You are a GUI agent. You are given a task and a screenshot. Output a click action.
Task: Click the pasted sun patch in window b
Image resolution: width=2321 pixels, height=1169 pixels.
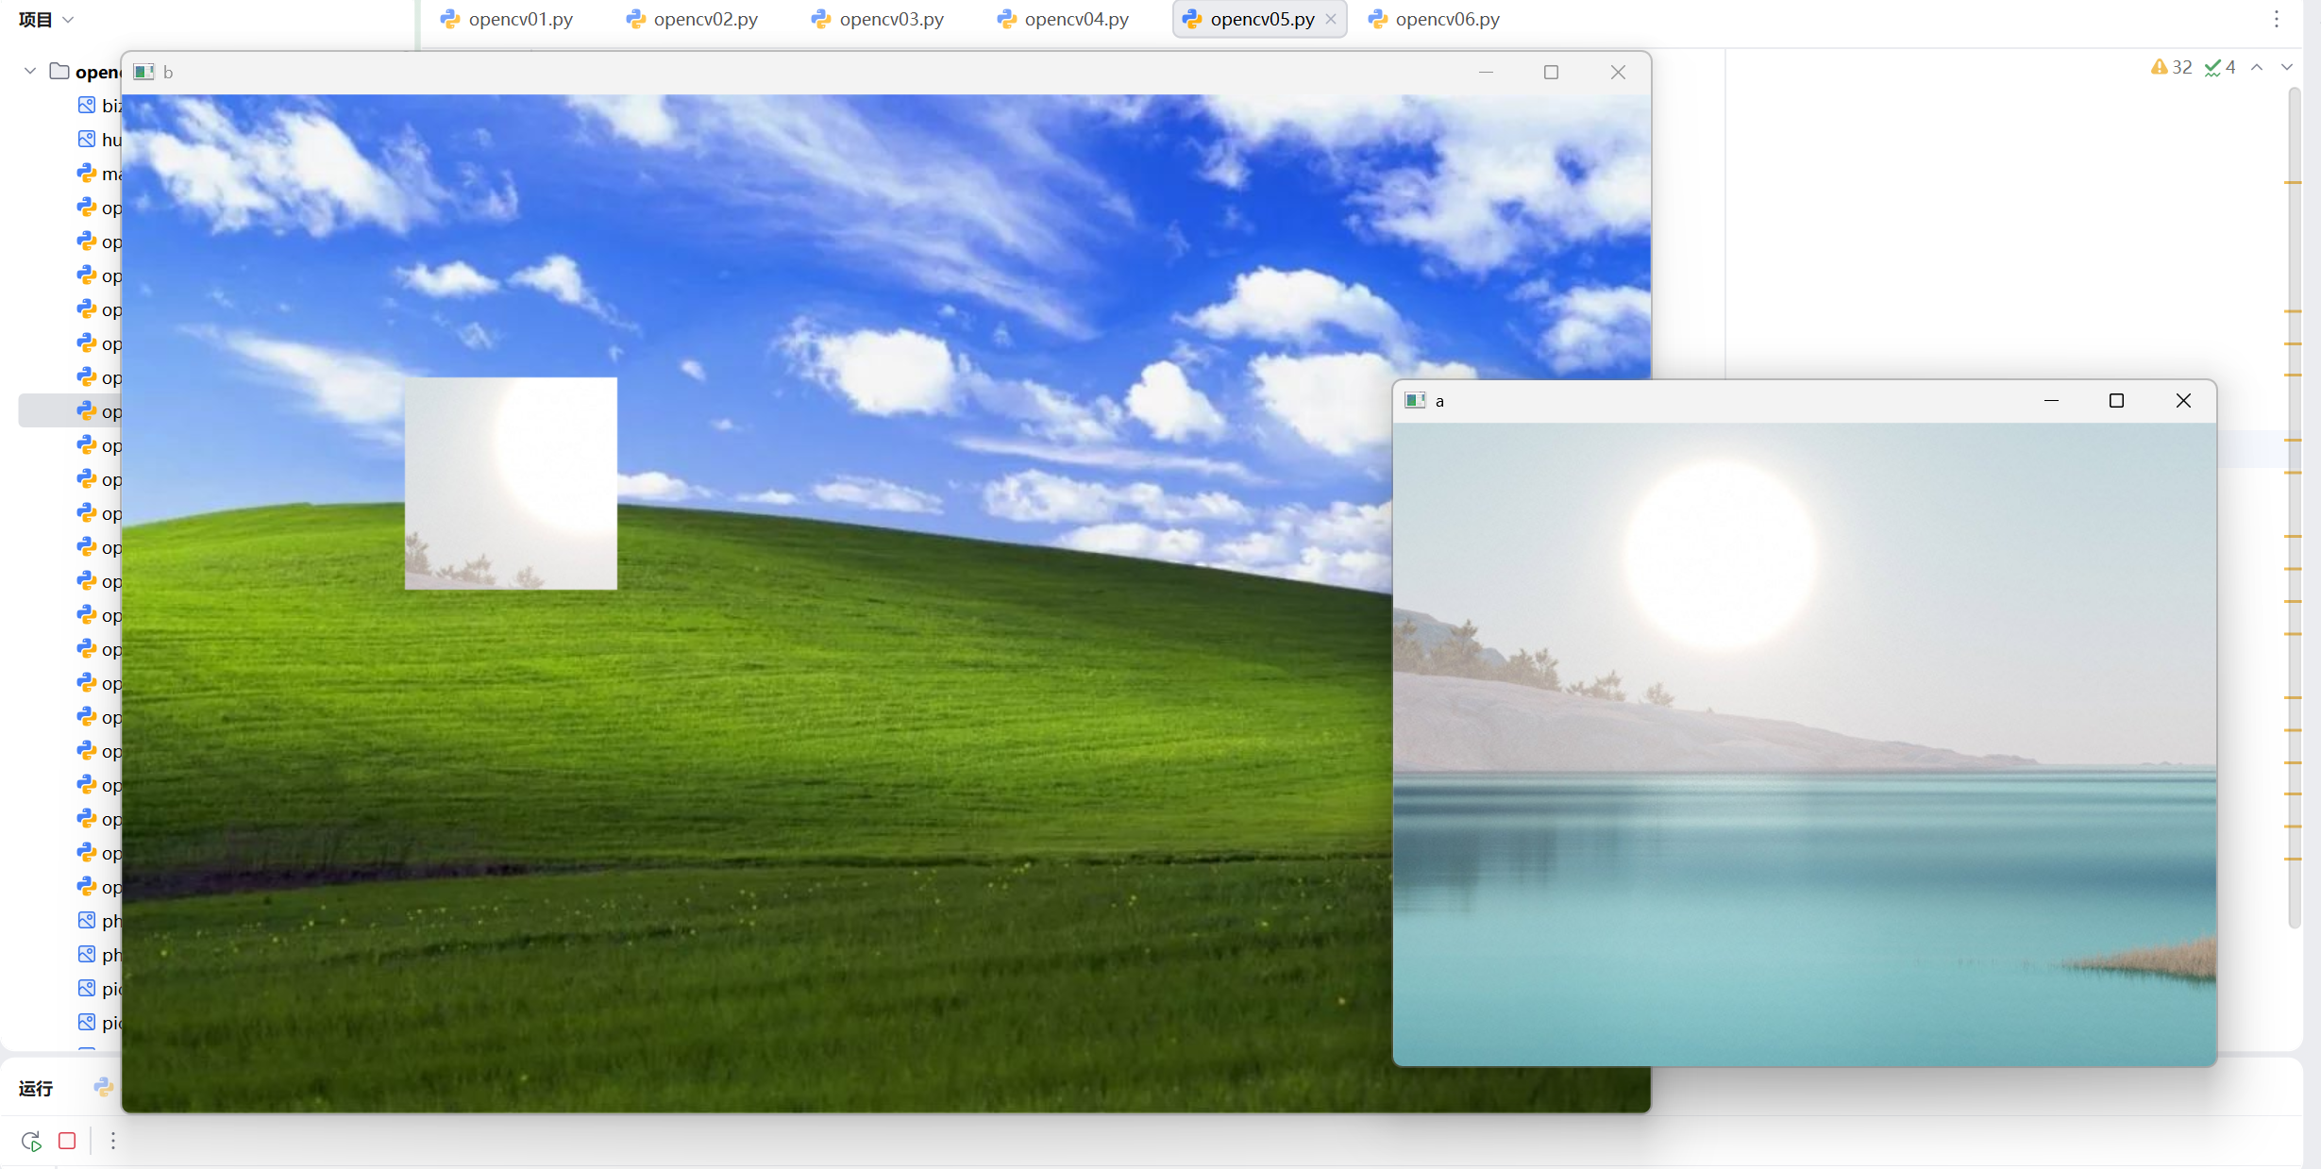(x=511, y=483)
